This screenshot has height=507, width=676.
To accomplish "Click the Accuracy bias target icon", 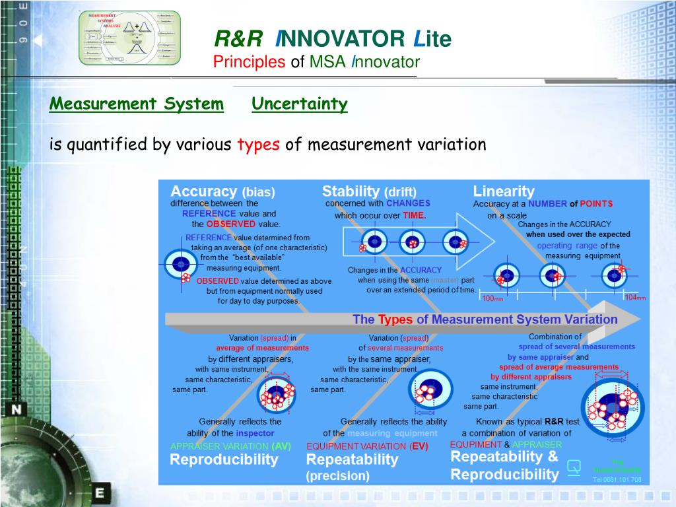I will (181, 264).
